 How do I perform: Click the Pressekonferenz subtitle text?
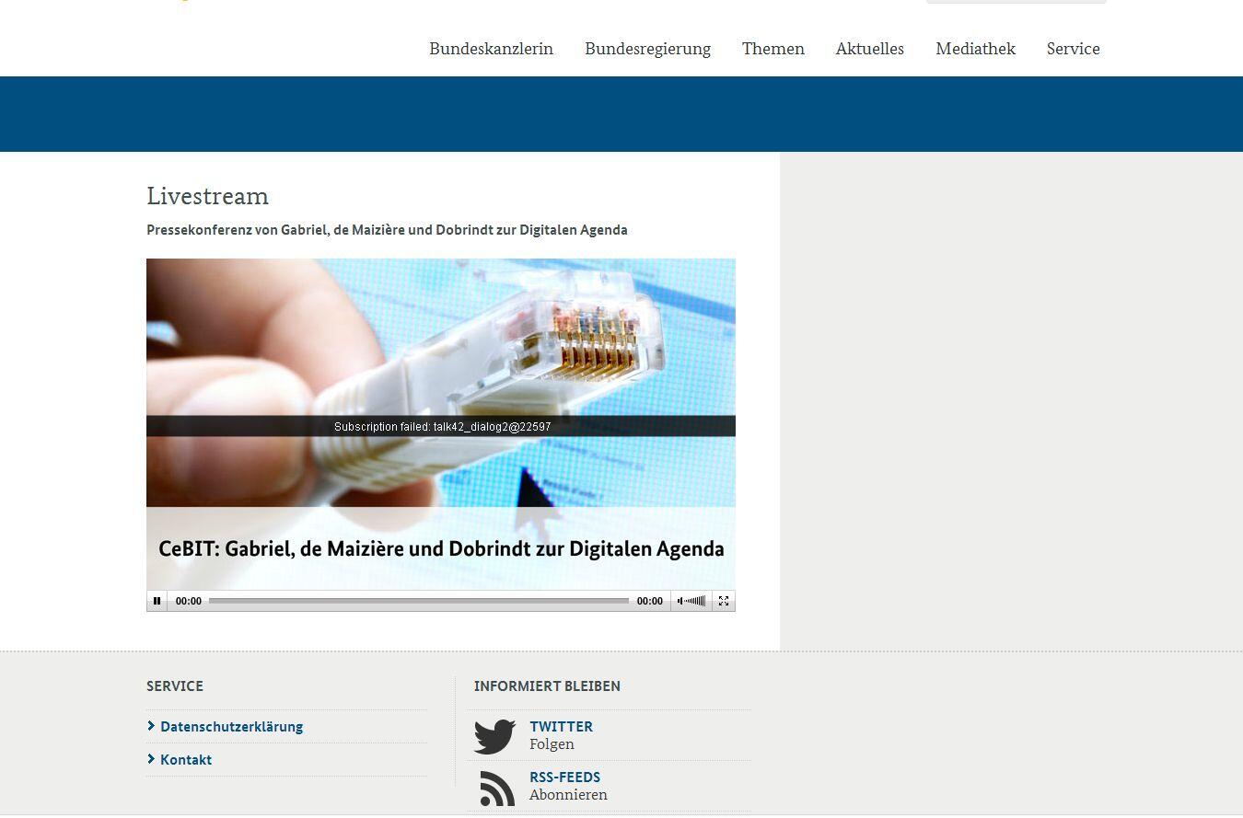[387, 230]
